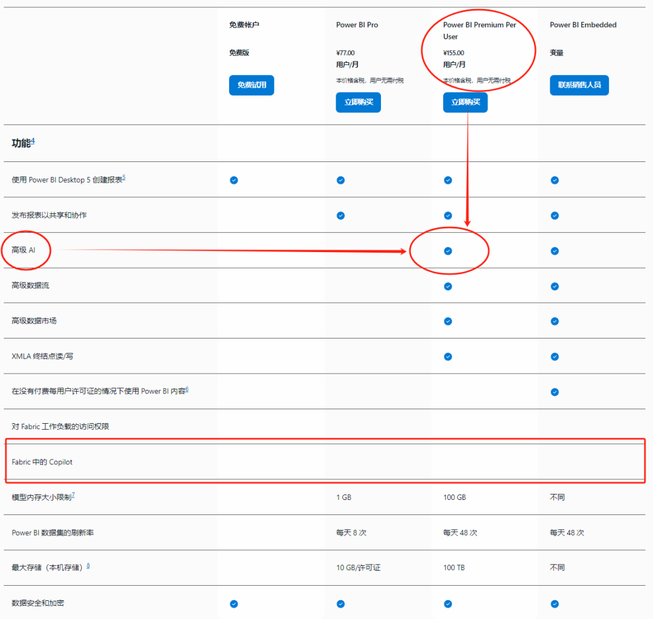The width and height of the screenshot is (653, 619).
Task: Click Premium Per User checkmark in XMLA row
Action: pyautogui.click(x=448, y=357)
